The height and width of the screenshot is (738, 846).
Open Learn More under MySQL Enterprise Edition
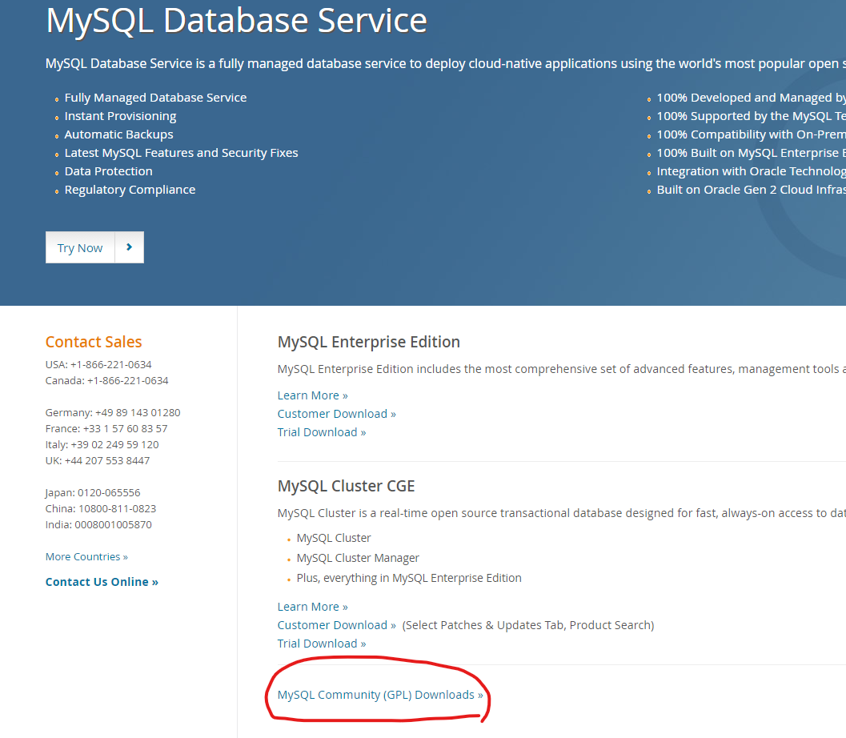tap(312, 395)
